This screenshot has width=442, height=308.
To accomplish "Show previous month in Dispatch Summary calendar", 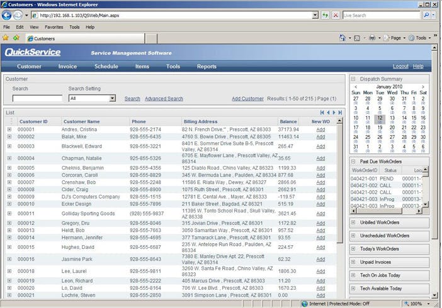I will tap(355, 87).
